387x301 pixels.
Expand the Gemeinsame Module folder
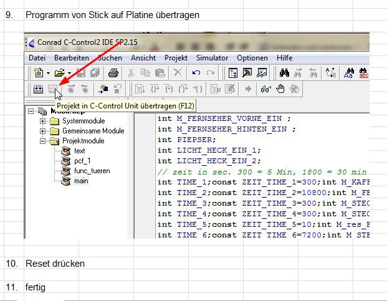click(43, 131)
